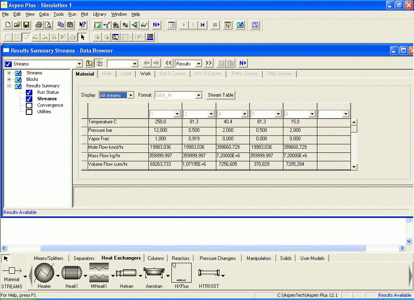Open the Data menu
414x300 pixels.
[x=44, y=14]
